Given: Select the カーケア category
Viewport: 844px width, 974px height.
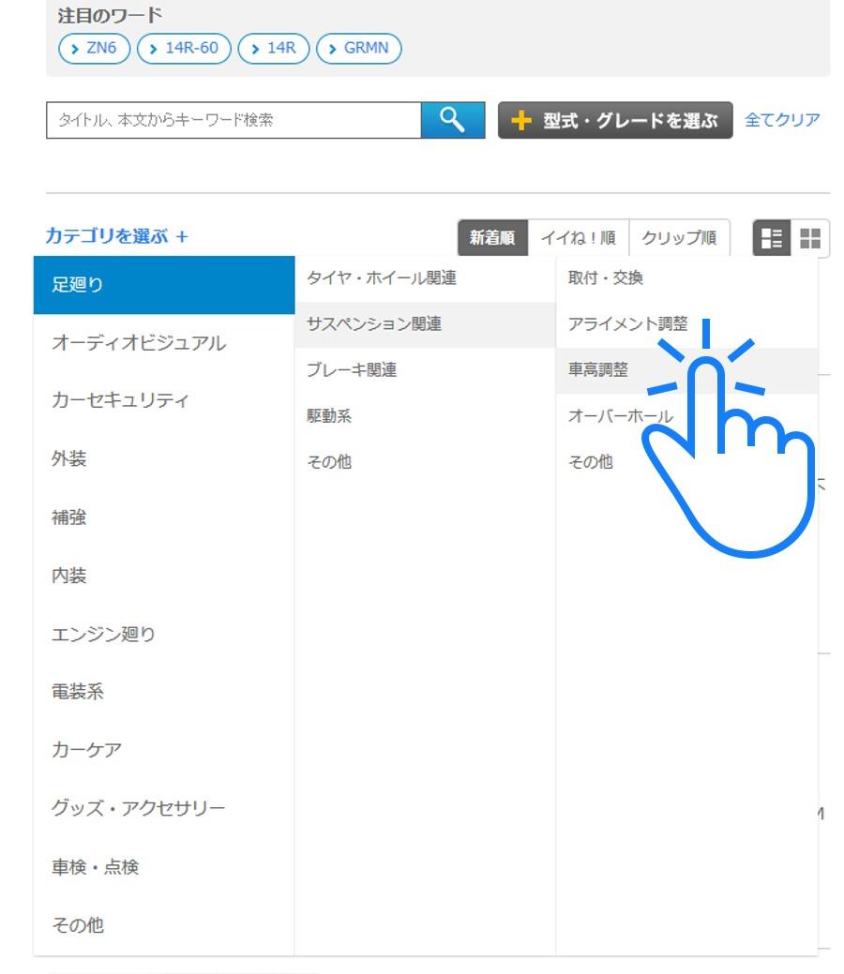Looking at the screenshot, I should pos(164,750).
